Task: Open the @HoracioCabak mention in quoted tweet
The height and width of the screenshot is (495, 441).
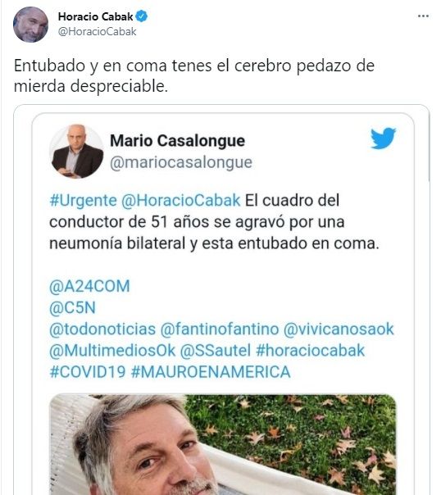Action: 181,201
